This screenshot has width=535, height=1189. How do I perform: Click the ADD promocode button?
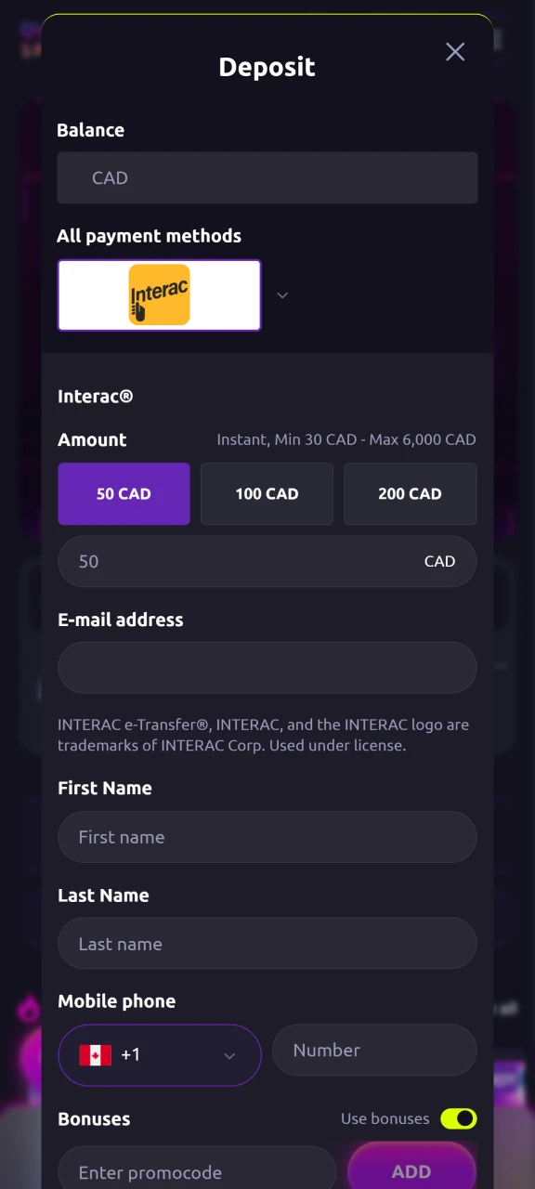pos(411,1171)
